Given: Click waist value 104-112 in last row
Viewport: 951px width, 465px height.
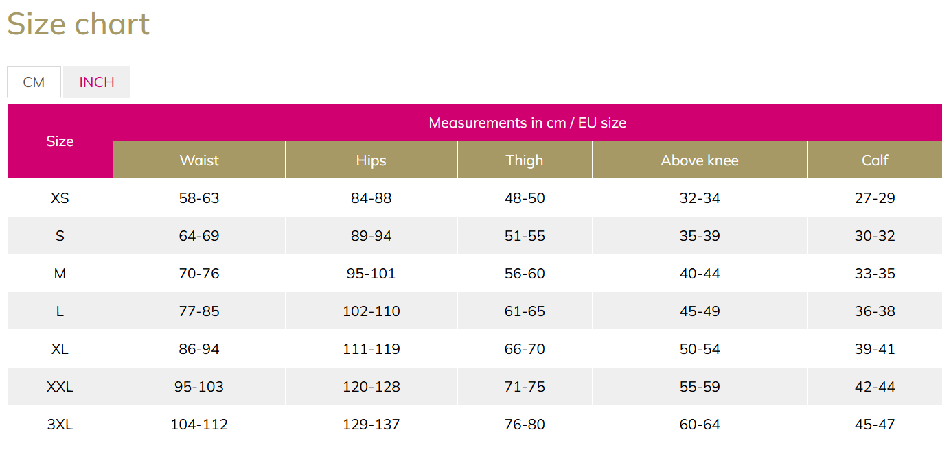Looking at the screenshot, I should click(x=199, y=425).
